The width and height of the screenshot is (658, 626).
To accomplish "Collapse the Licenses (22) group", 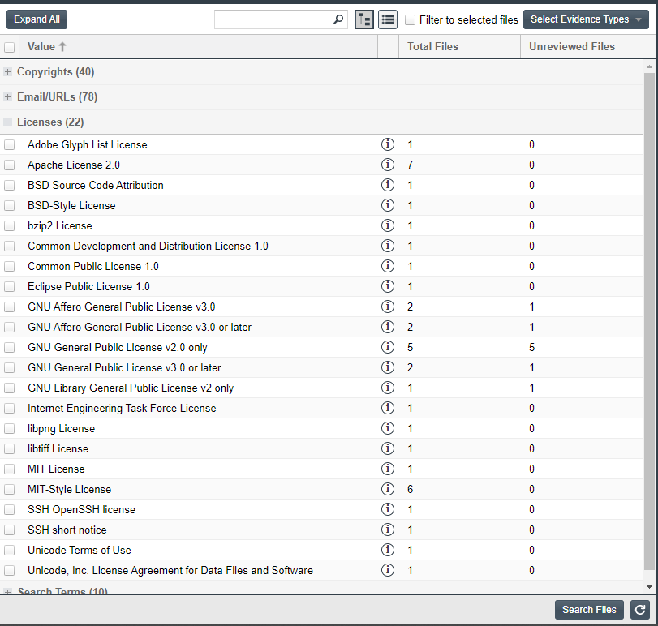I will point(8,122).
